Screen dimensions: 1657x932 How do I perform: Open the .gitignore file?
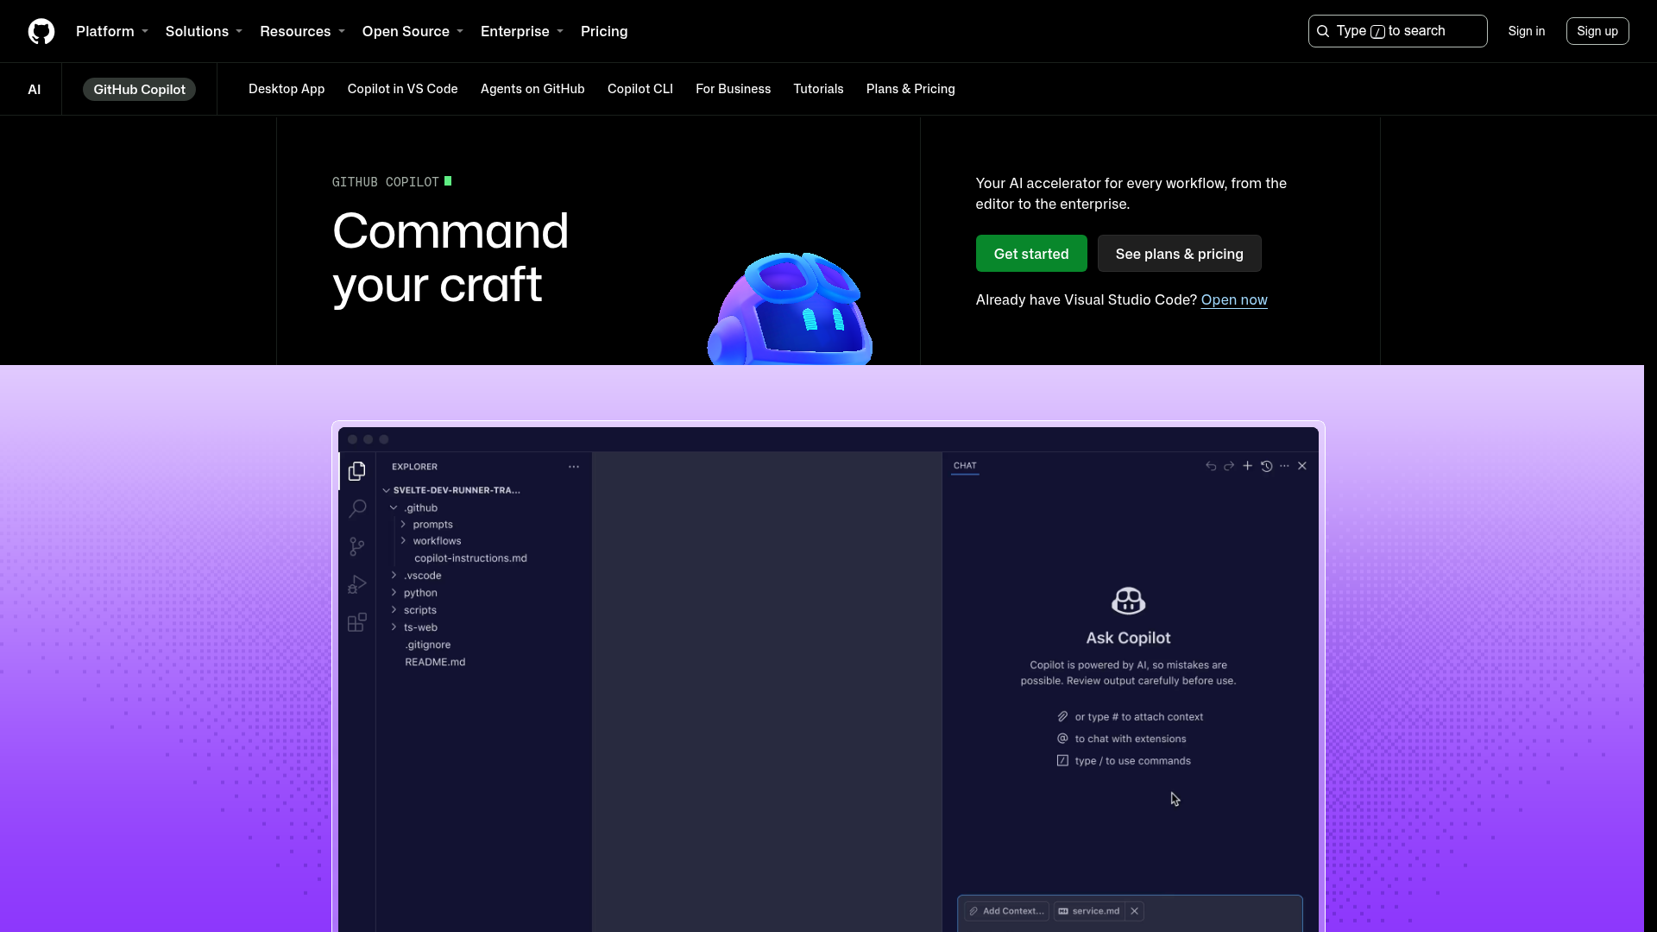point(428,645)
